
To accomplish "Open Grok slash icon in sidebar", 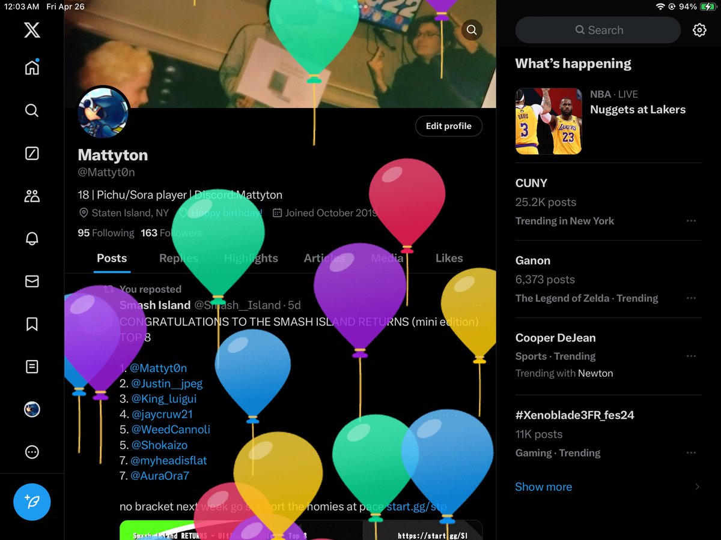I will coord(32,154).
